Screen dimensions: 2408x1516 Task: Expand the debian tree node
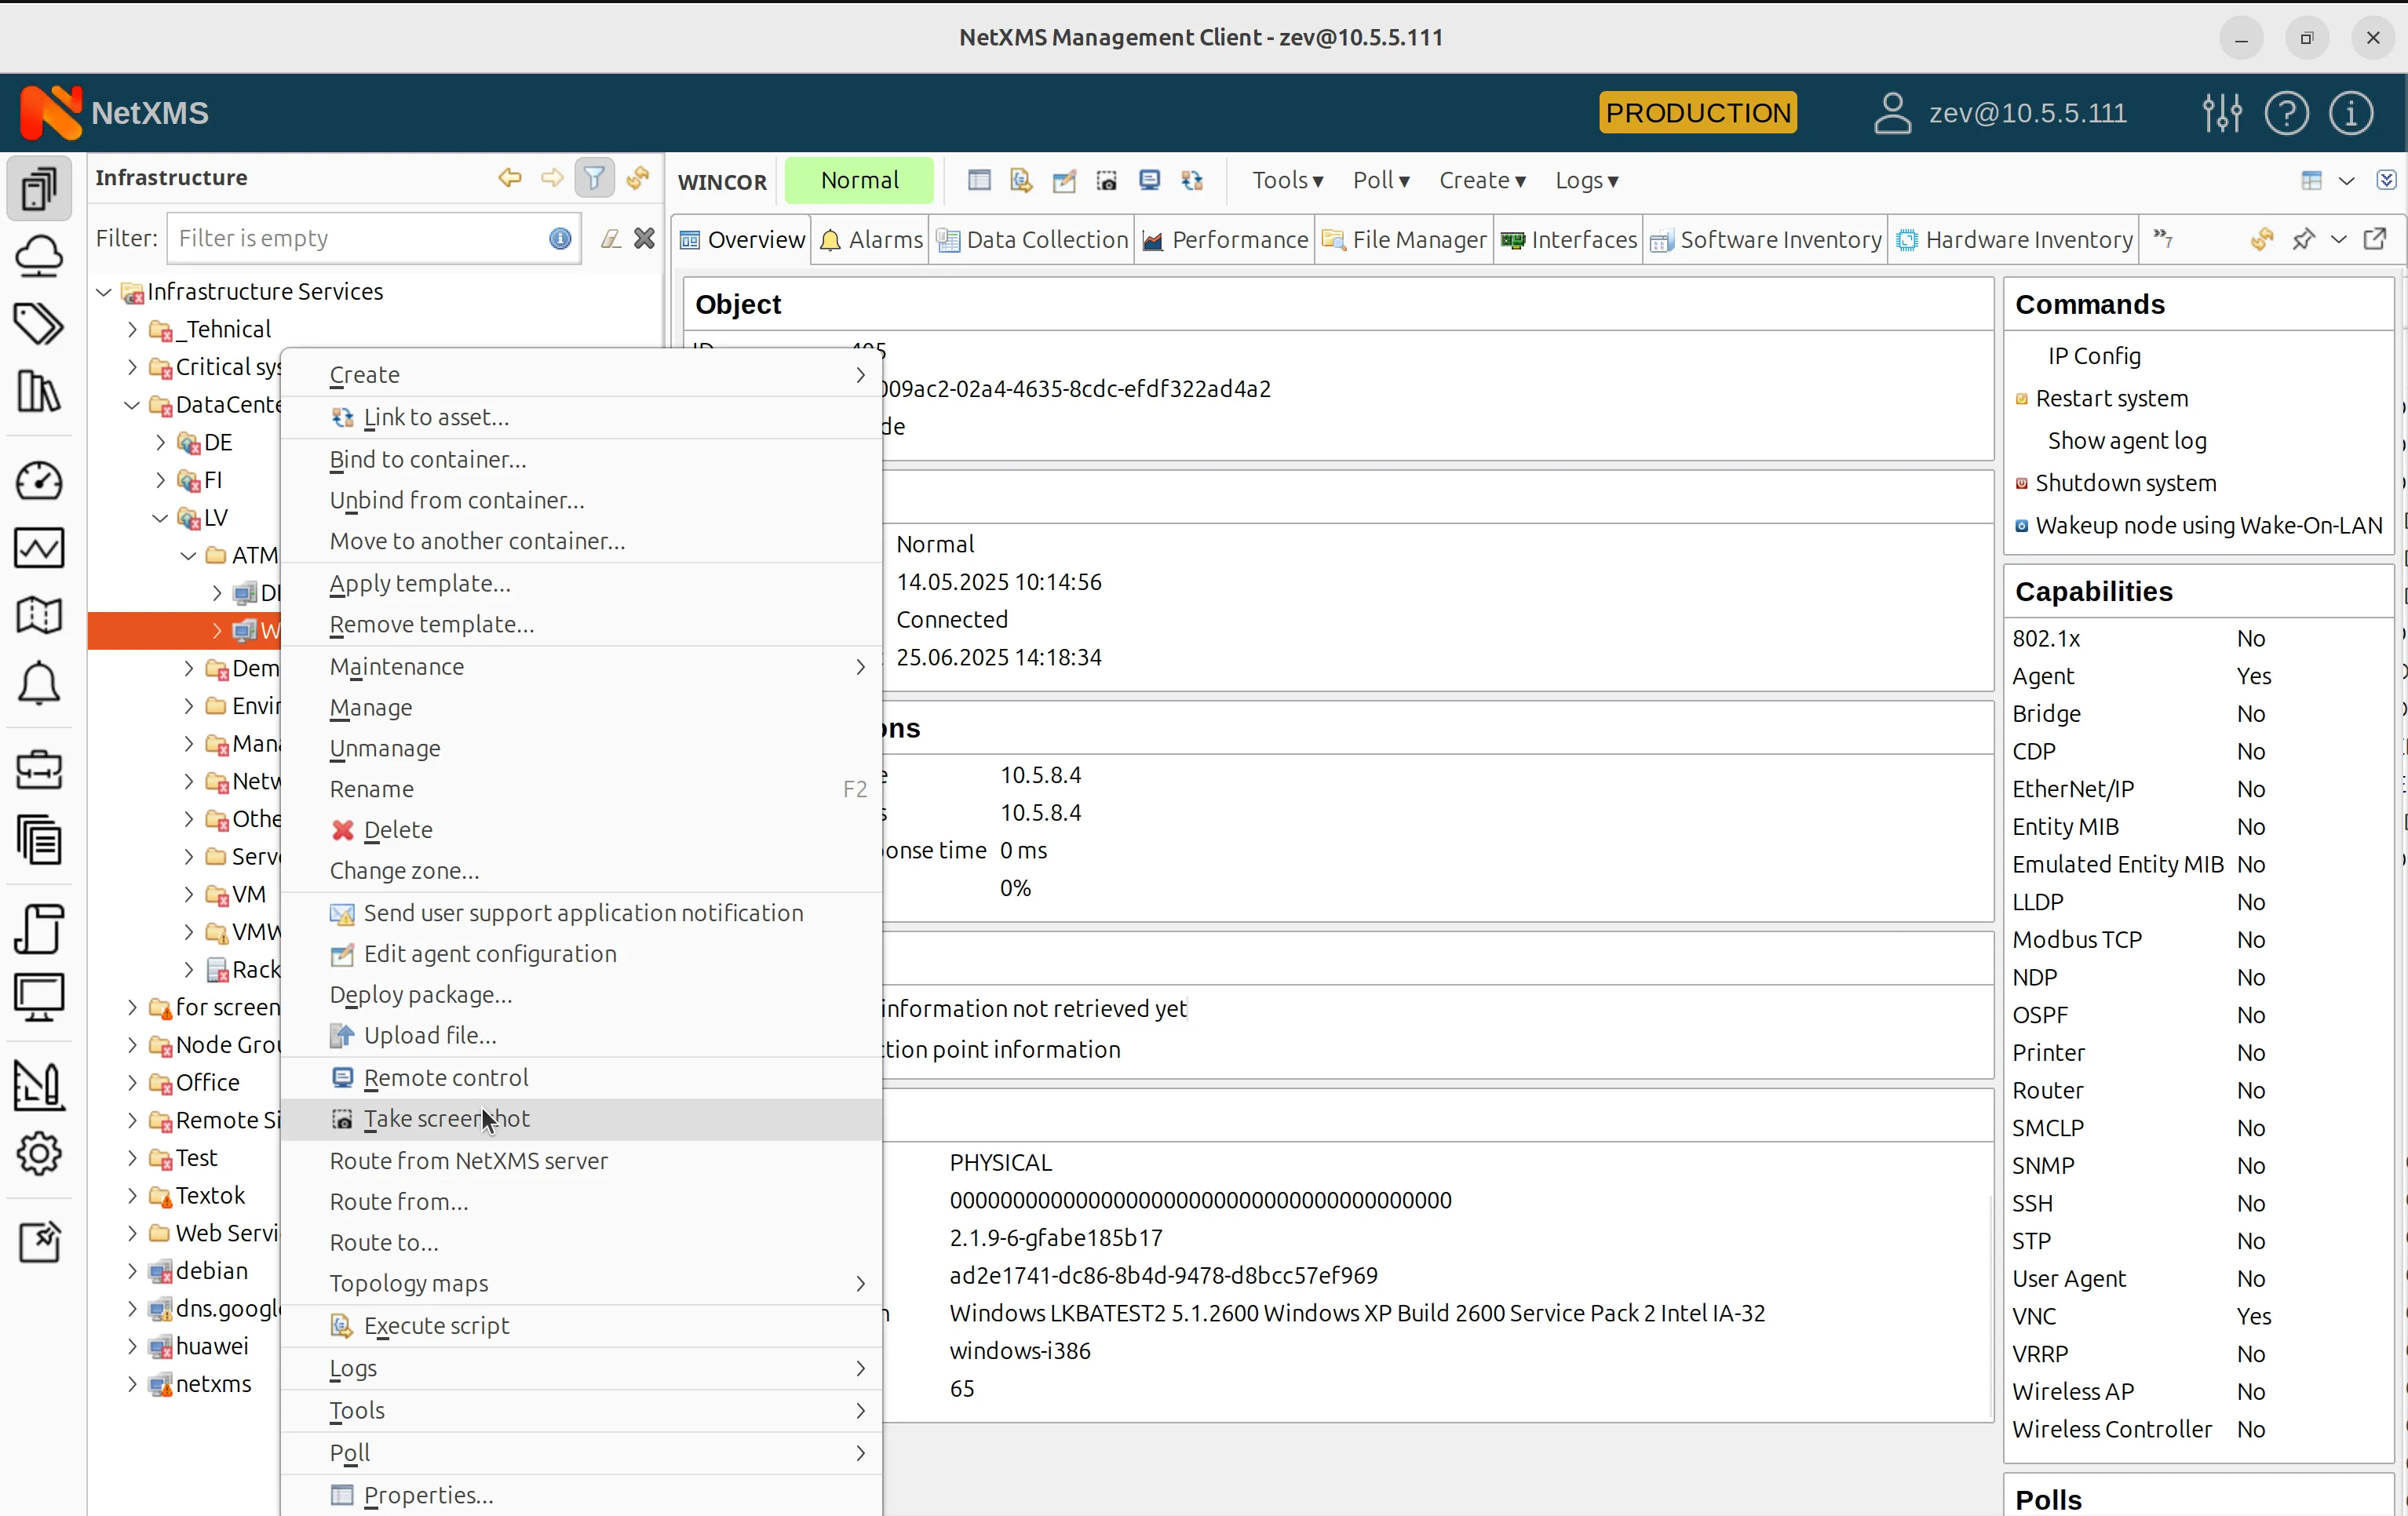coord(131,1271)
